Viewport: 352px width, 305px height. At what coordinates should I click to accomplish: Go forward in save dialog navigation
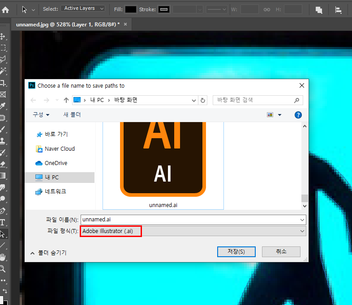pos(46,100)
